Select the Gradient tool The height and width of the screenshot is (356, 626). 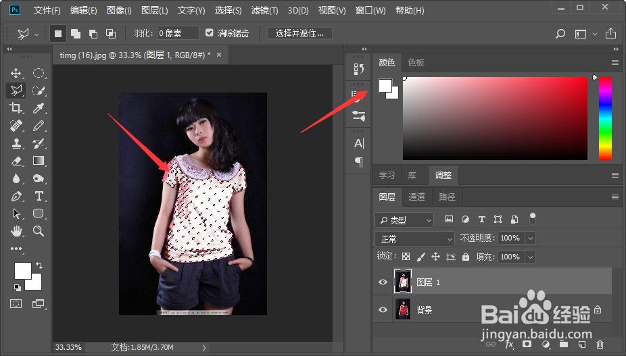click(x=39, y=161)
